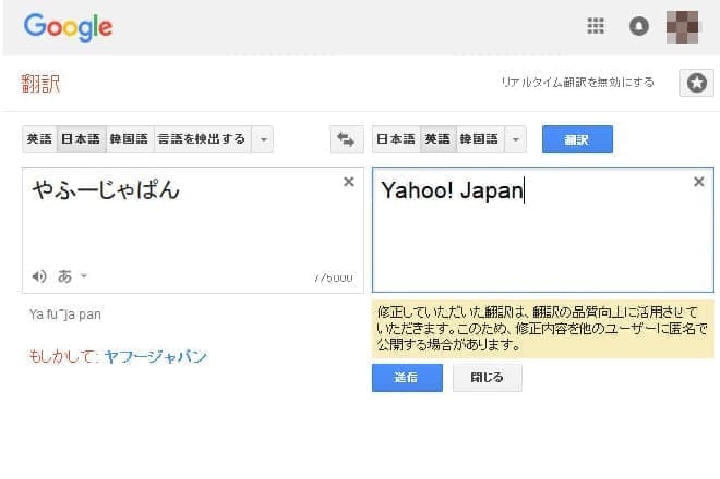Open Google notifications bell
This screenshot has width=720, height=479.
[638, 26]
